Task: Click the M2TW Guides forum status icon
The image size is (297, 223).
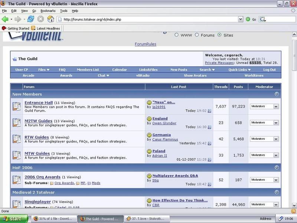Action: tap(16, 123)
